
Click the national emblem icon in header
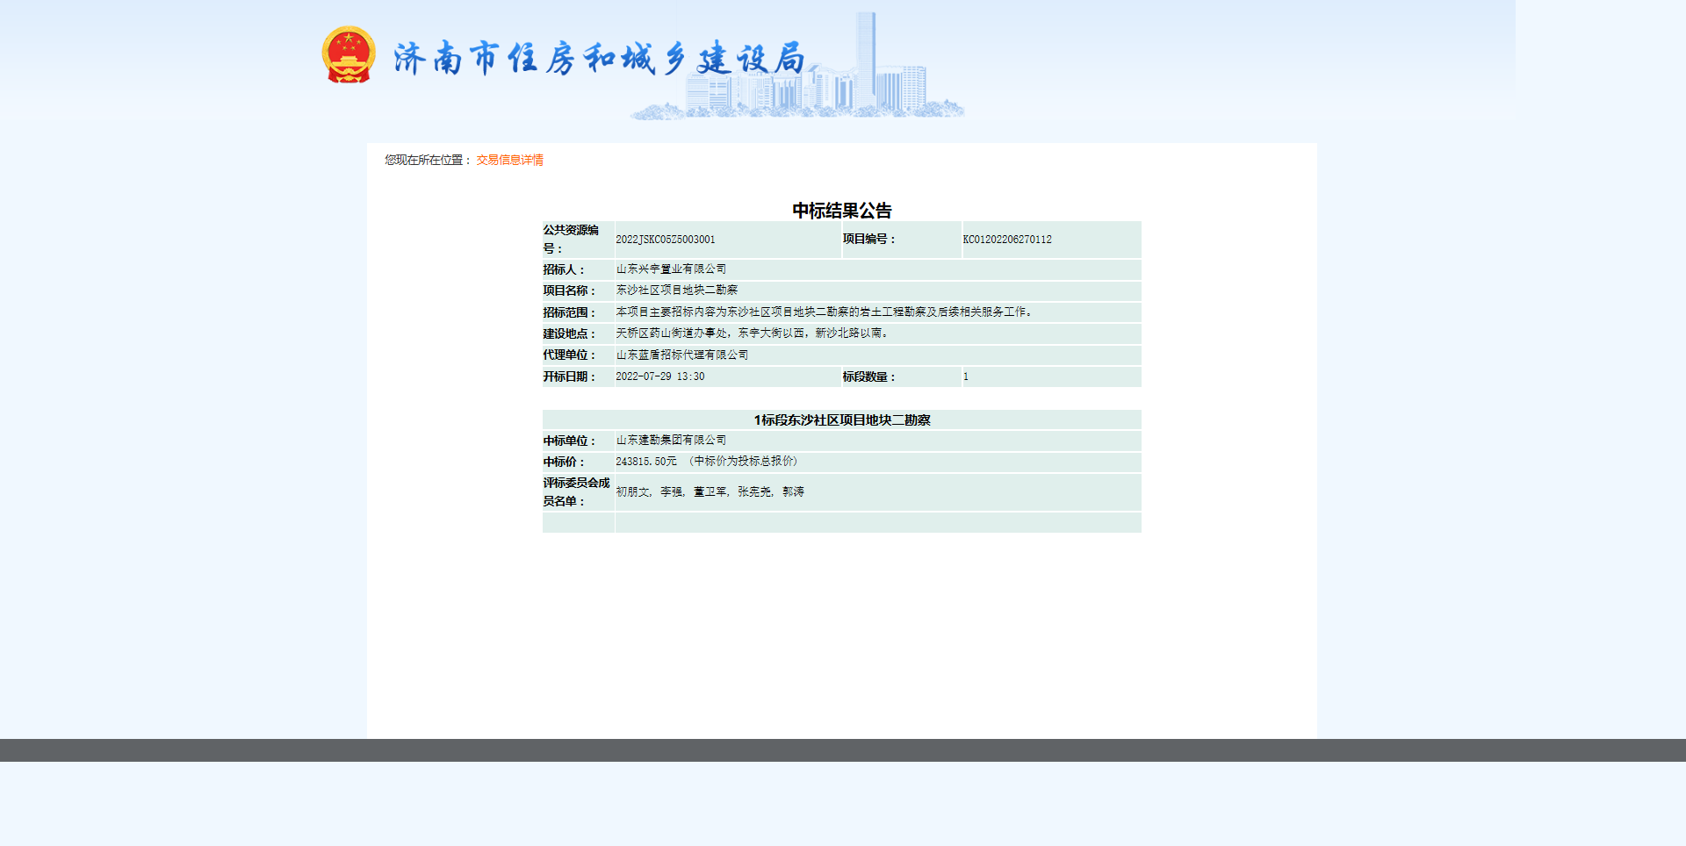349,54
